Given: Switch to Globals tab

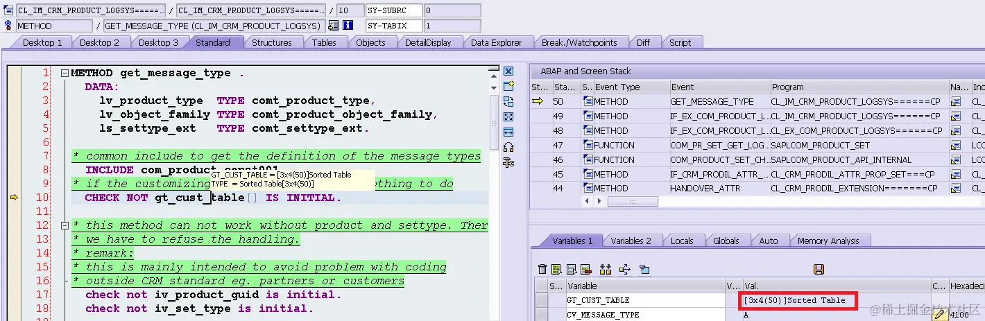Looking at the screenshot, I should [x=726, y=241].
